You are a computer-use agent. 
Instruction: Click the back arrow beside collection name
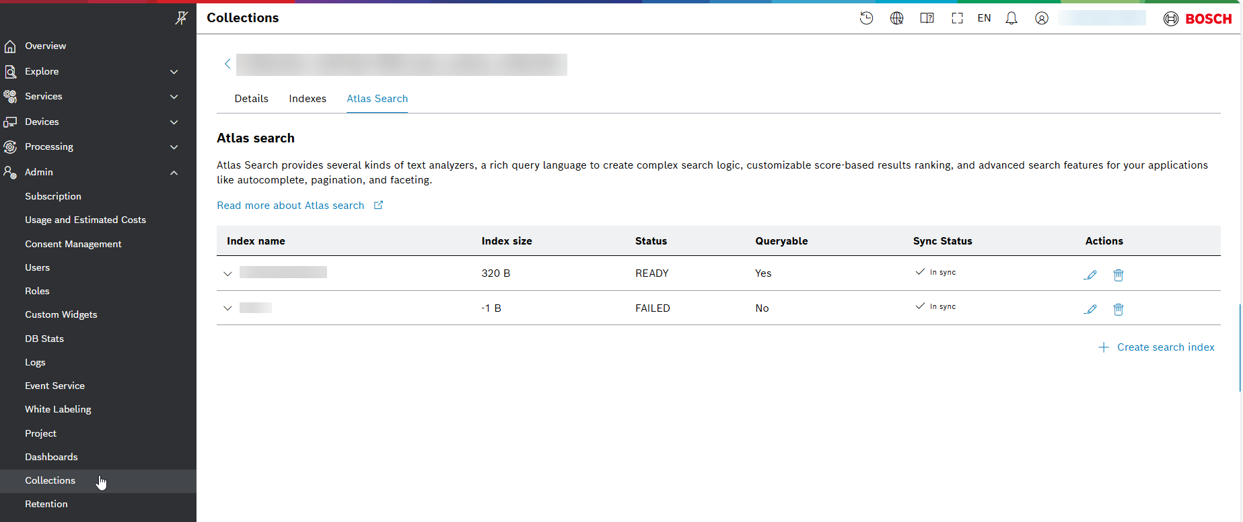227,64
